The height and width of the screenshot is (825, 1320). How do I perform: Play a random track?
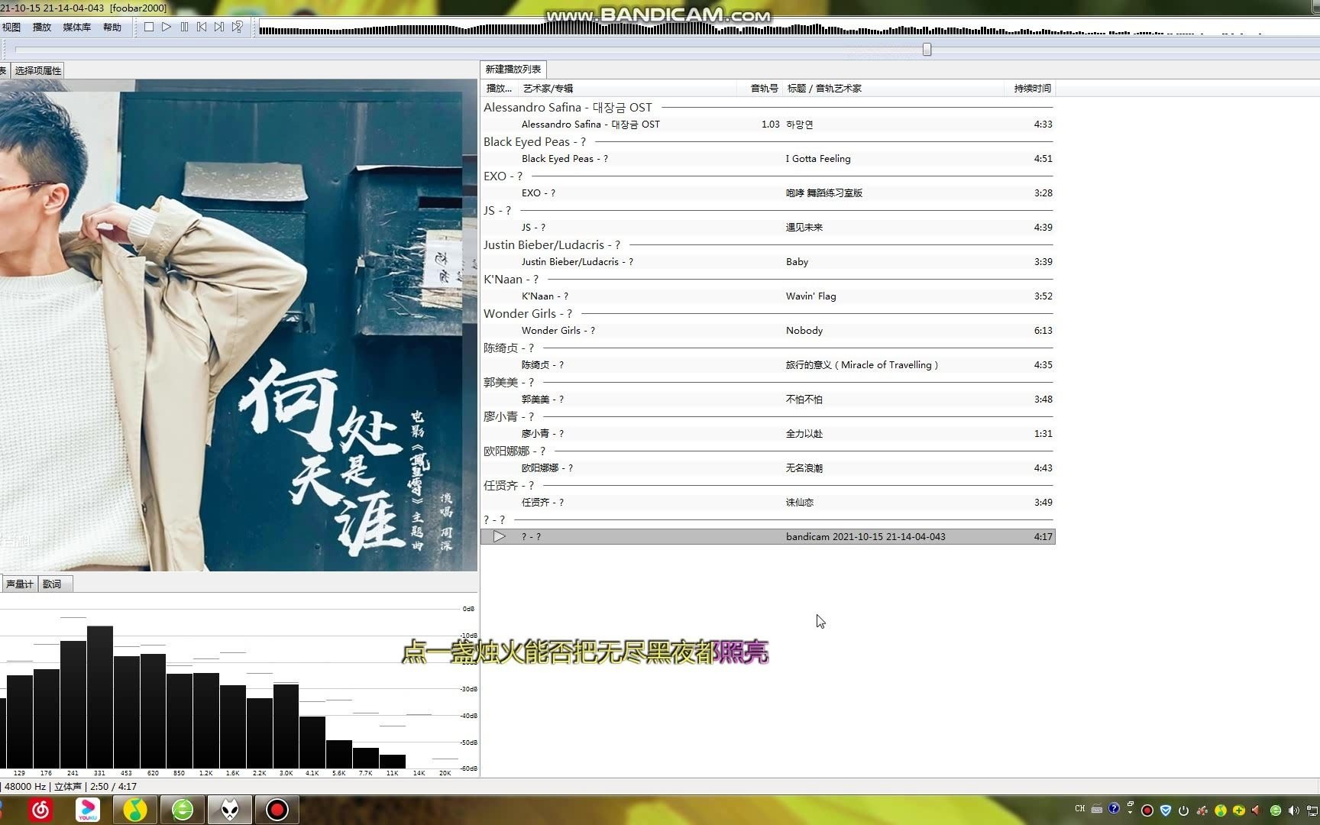pyautogui.click(x=238, y=27)
